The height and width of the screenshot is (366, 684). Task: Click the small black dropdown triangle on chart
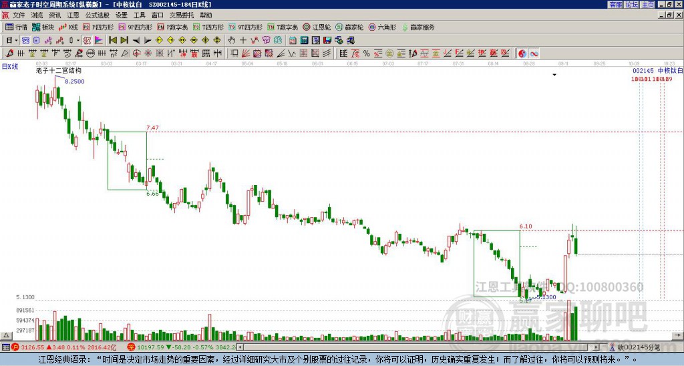pos(554,75)
